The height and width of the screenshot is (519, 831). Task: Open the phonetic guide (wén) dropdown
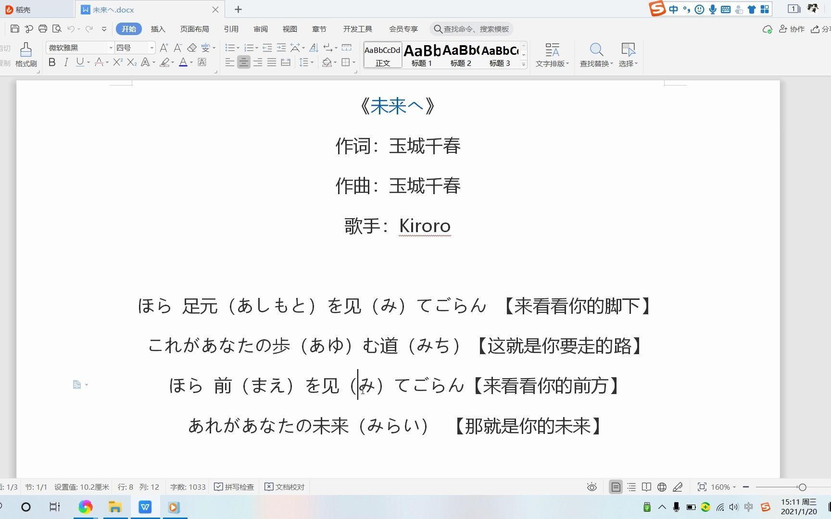tap(214, 48)
